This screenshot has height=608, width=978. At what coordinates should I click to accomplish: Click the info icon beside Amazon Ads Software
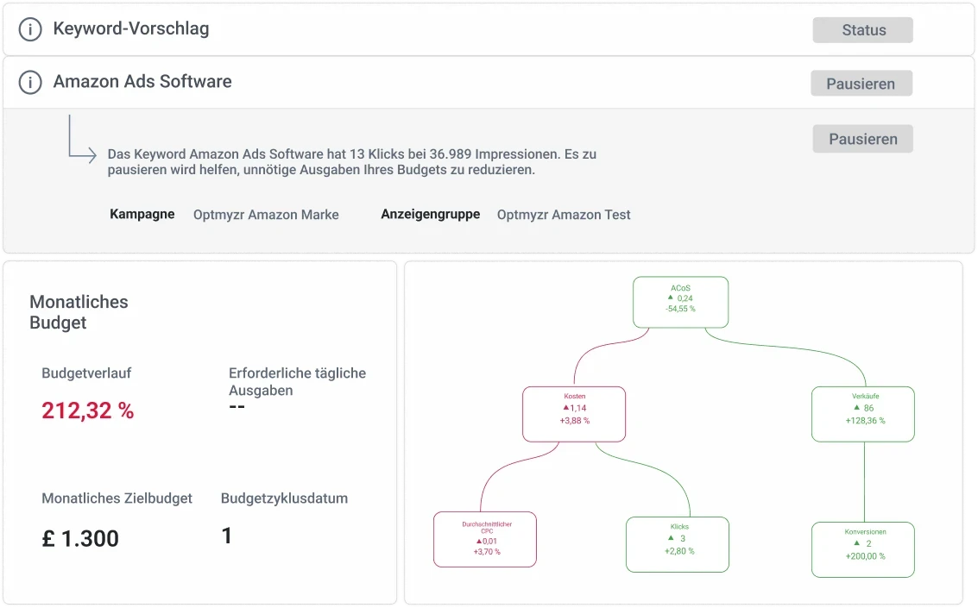tap(32, 81)
